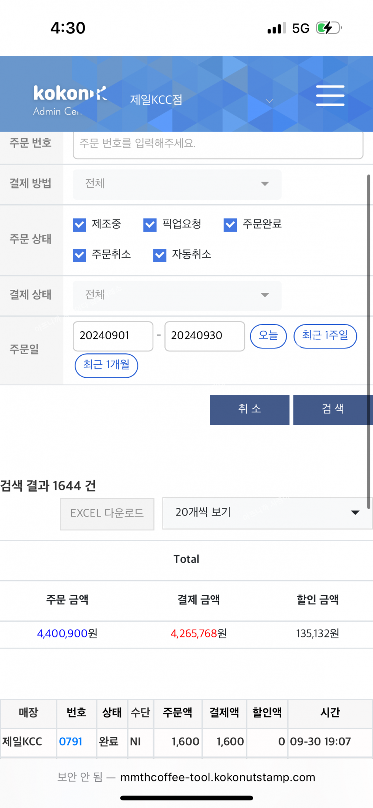The image size is (373, 808).
Task: Open the 결제 방법 dropdown
Action: 177,184
